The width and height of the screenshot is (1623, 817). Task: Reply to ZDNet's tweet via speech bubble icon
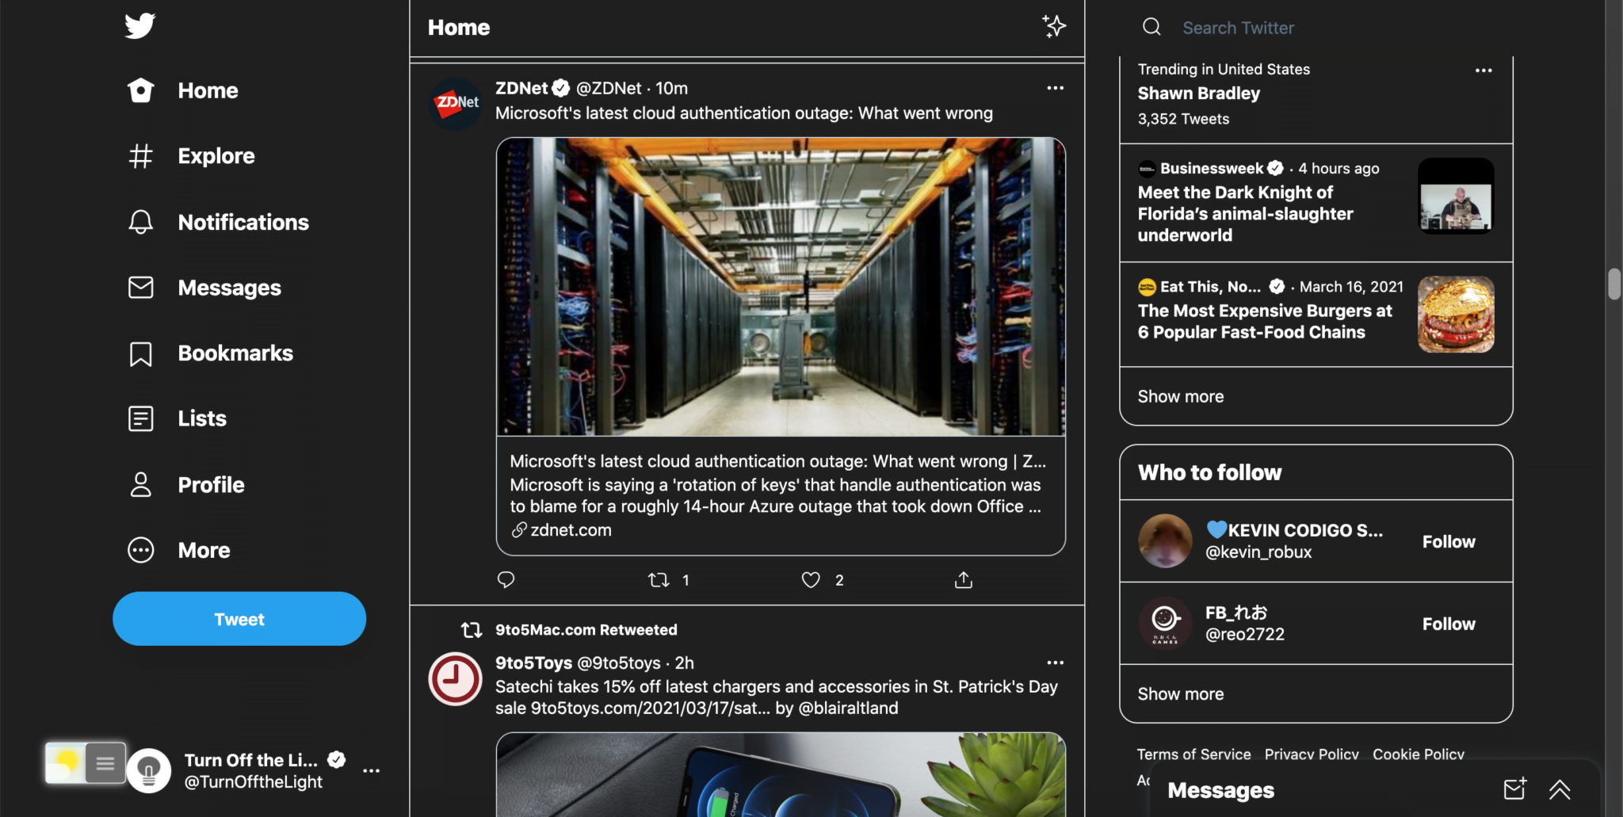coord(505,579)
